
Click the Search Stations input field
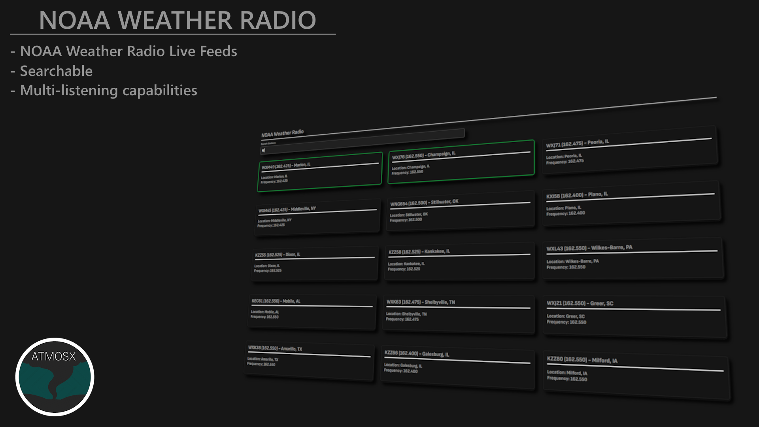(362, 141)
